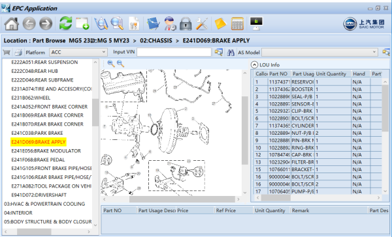The height and width of the screenshot is (237, 392).
Task: Navigate forward with the right arrow
Action: (46, 24)
